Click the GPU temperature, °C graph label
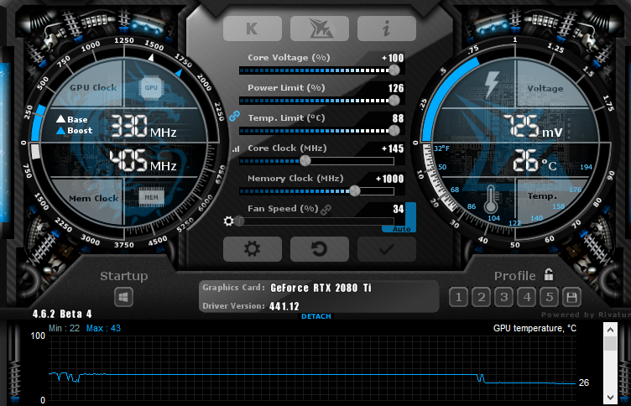The height and width of the screenshot is (406, 631). coord(535,328)
